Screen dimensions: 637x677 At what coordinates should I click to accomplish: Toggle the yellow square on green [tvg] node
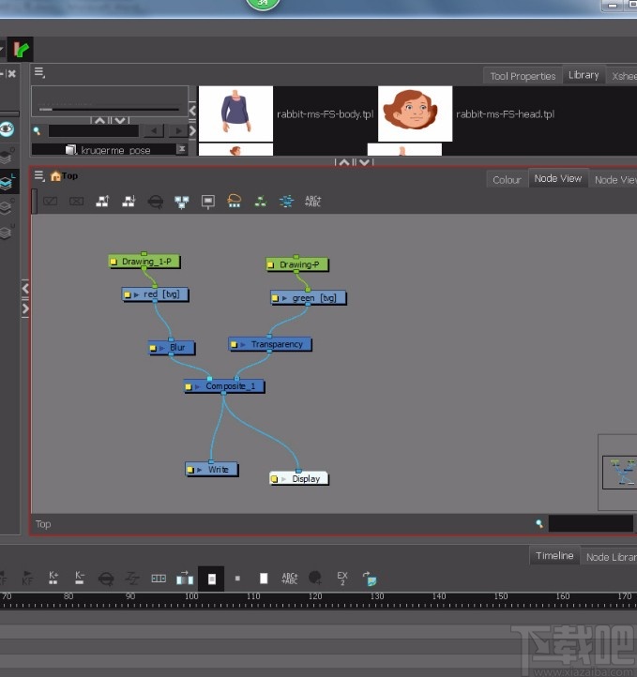[x=275, y=298]
